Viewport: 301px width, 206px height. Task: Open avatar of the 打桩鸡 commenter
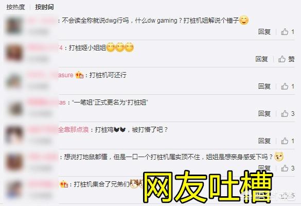click(x=13, y=135)
